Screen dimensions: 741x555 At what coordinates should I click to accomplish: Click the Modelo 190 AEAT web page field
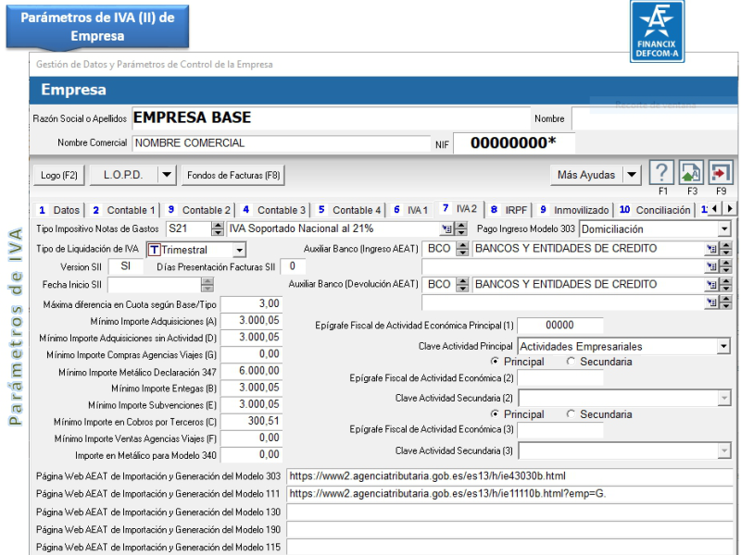(x=509, y=529)
